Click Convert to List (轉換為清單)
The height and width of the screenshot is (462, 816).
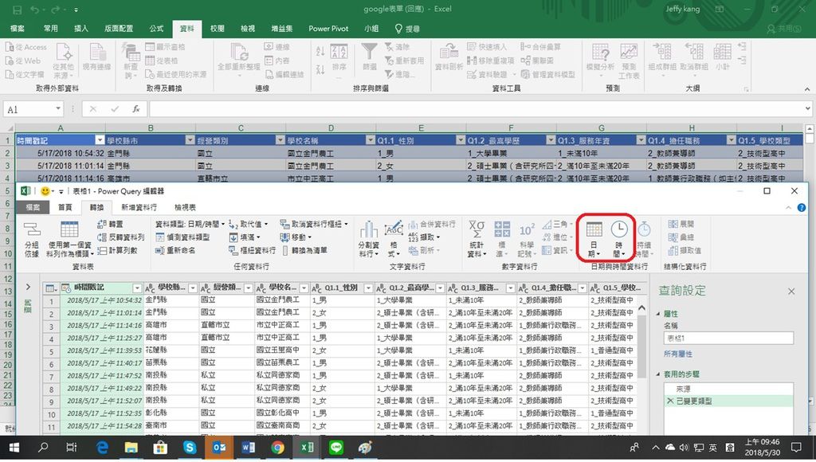coord(305,250)
